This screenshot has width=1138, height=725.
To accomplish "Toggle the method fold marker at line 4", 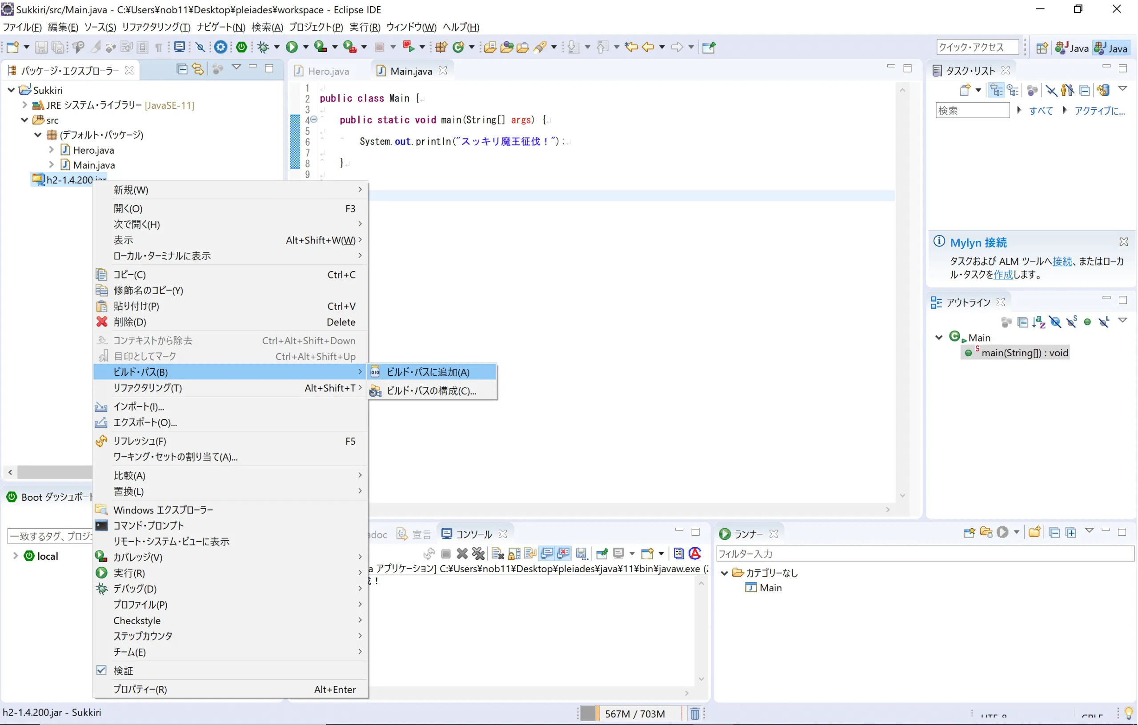I will [314, 120].
